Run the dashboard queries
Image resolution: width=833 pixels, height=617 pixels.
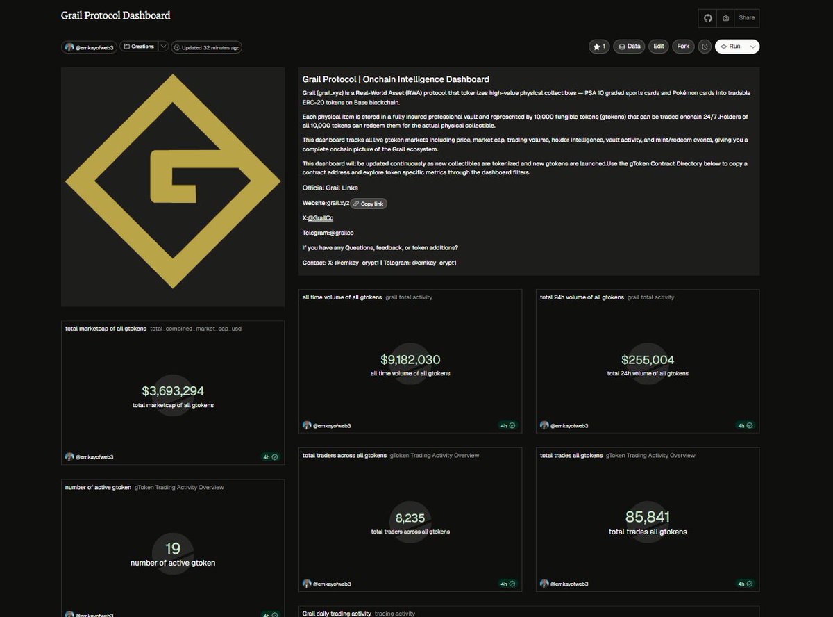[x=731, y=47]
